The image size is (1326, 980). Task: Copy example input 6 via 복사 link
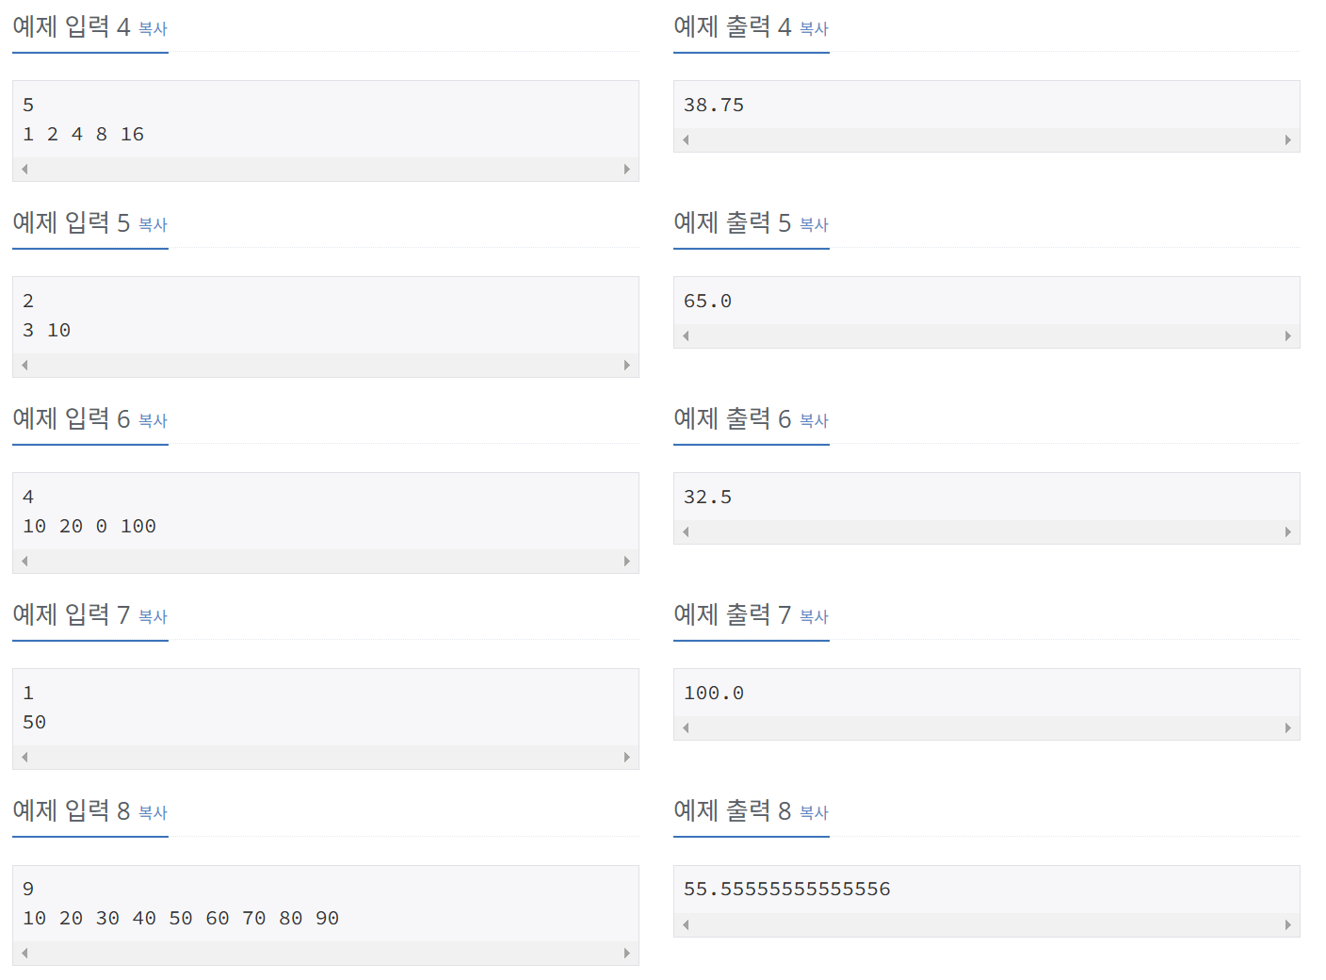[x=153, y=421]
